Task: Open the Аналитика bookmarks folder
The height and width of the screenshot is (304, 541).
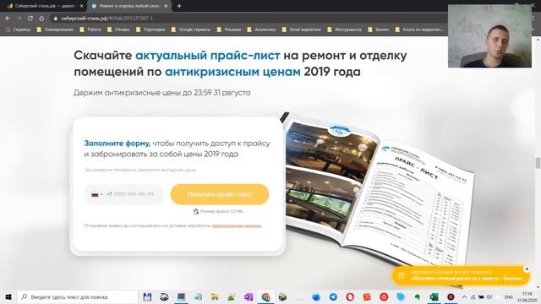Action: (x=261, y=30)
